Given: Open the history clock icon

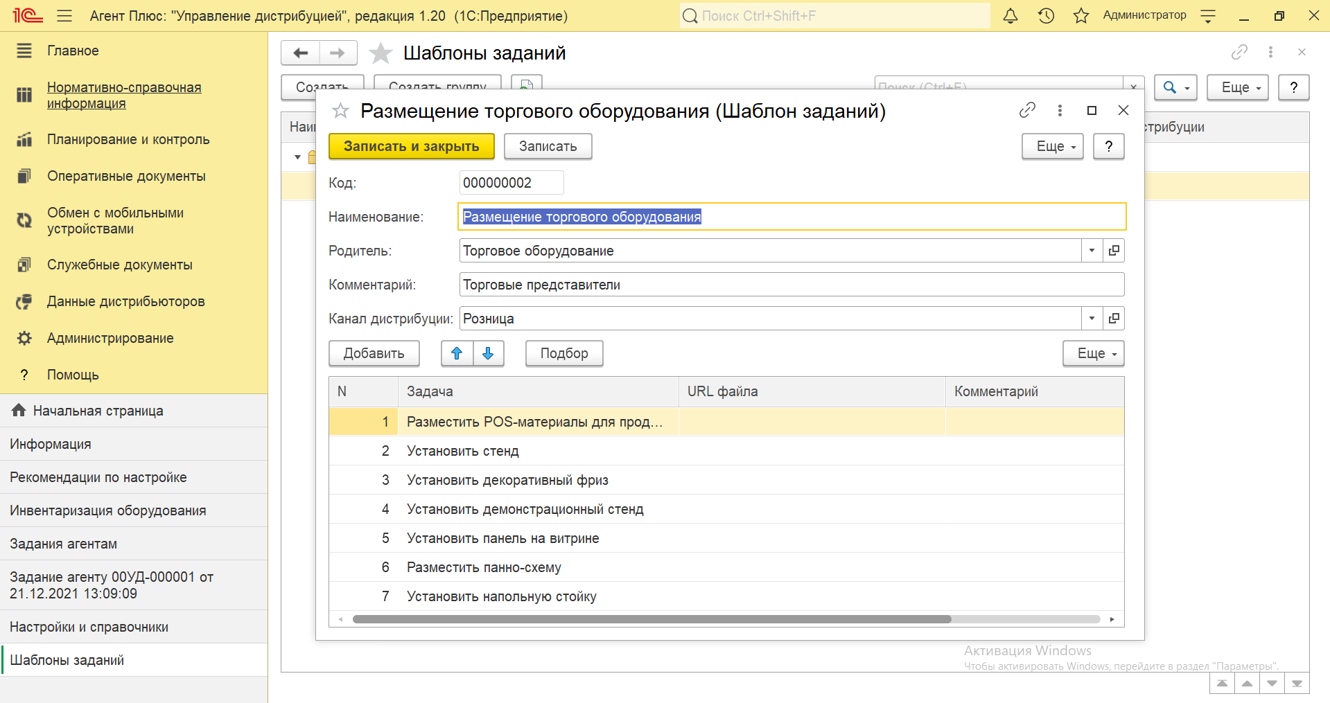Looking at the screenshot, I should tap(1046, 16).
